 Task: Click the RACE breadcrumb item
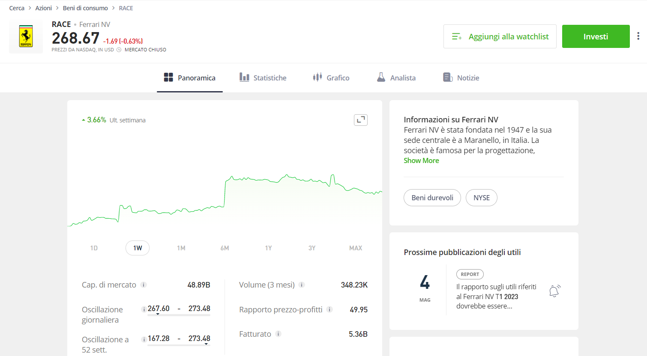click(126, 8)
